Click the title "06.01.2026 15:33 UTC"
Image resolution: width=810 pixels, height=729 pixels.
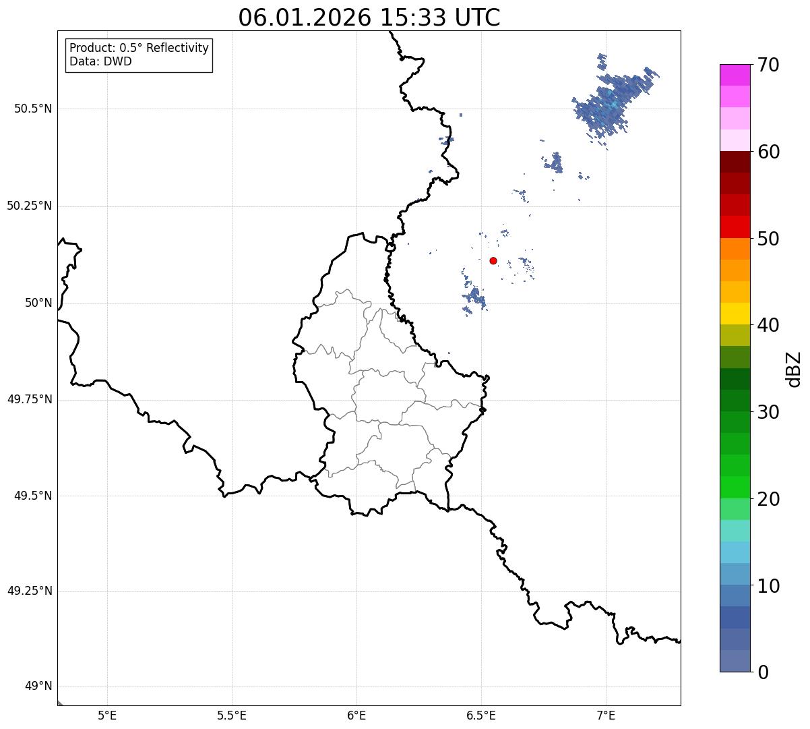369,18
